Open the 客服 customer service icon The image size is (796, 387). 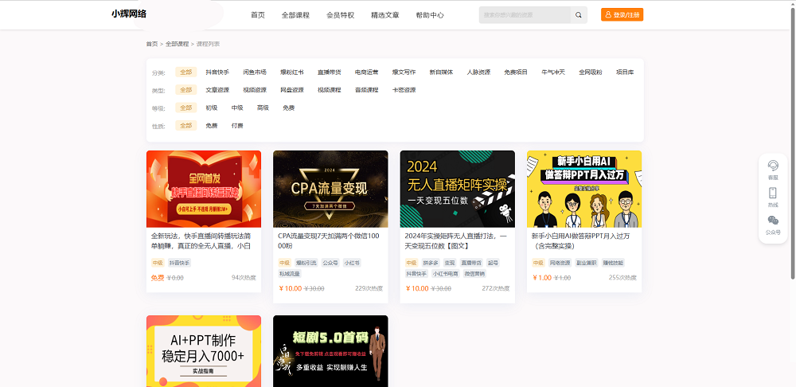click(x=773, y=170)
